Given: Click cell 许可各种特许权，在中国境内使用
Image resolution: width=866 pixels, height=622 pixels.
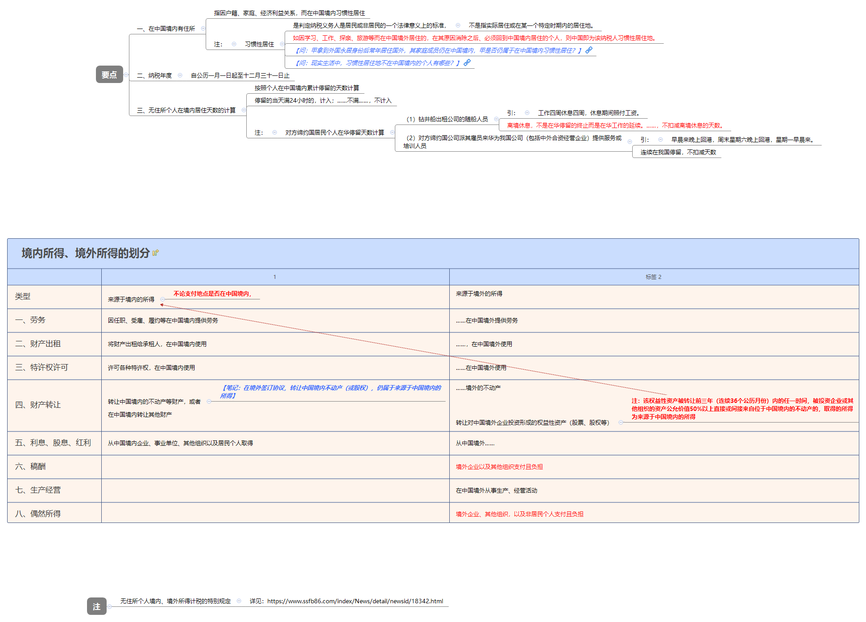Looking at the screenshot, I should point(151,368).
